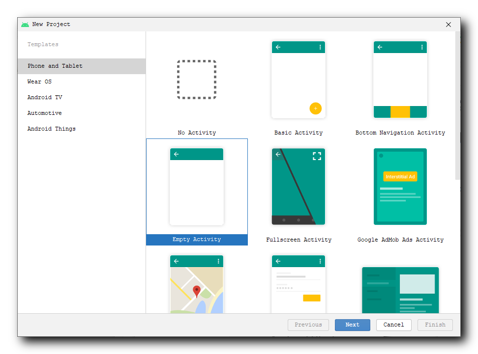478x354 pixels.
Task: Click the back arrow on Empty Activity preview
Action: (176, 154)
